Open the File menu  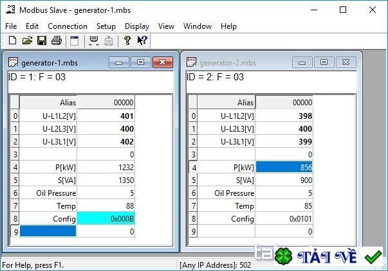tap(11, 26)
